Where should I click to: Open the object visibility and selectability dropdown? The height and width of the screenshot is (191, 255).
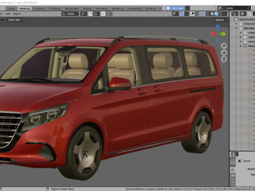coord(175,14)
